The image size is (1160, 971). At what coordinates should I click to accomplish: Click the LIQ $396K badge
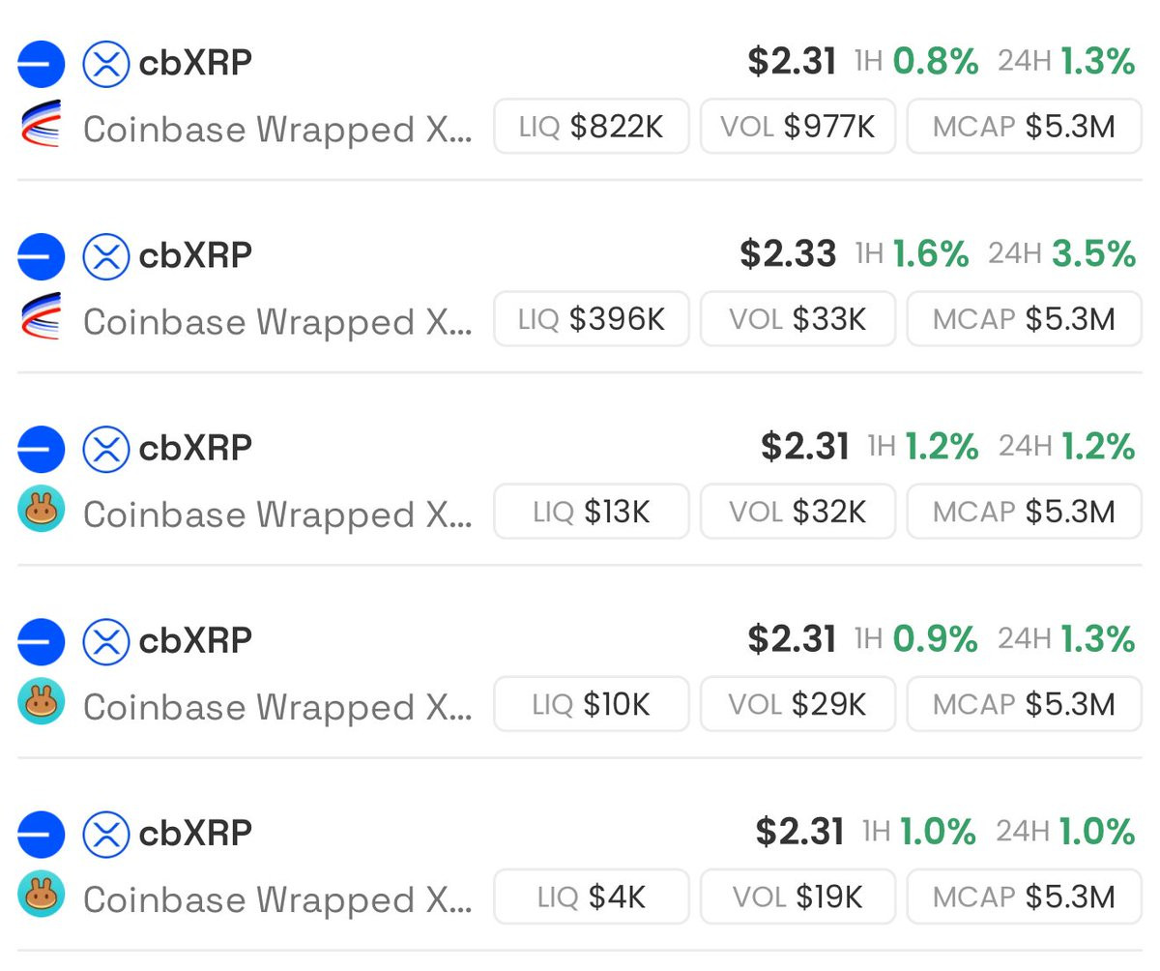click(592, 318)
